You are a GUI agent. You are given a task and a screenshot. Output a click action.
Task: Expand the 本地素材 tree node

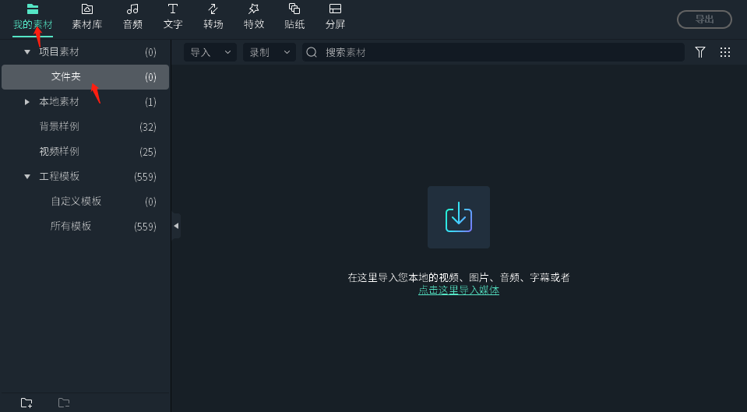(x=27, y=102)
